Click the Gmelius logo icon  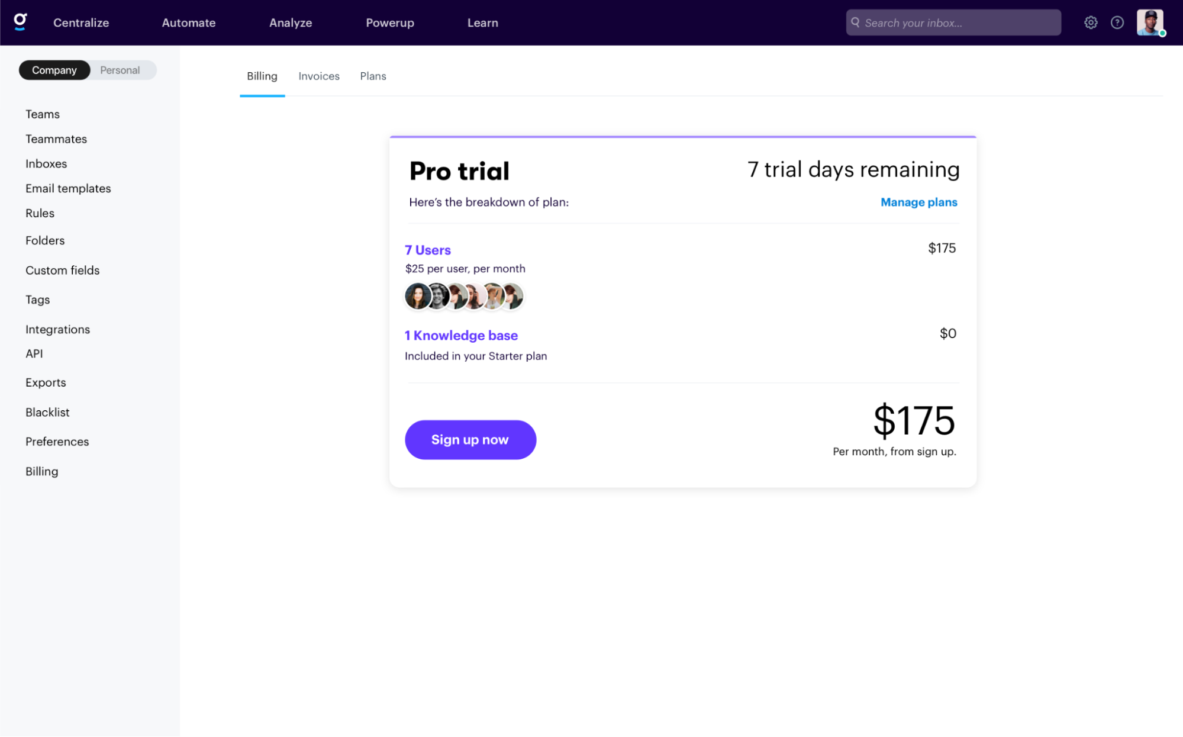(x=20, y=22)
